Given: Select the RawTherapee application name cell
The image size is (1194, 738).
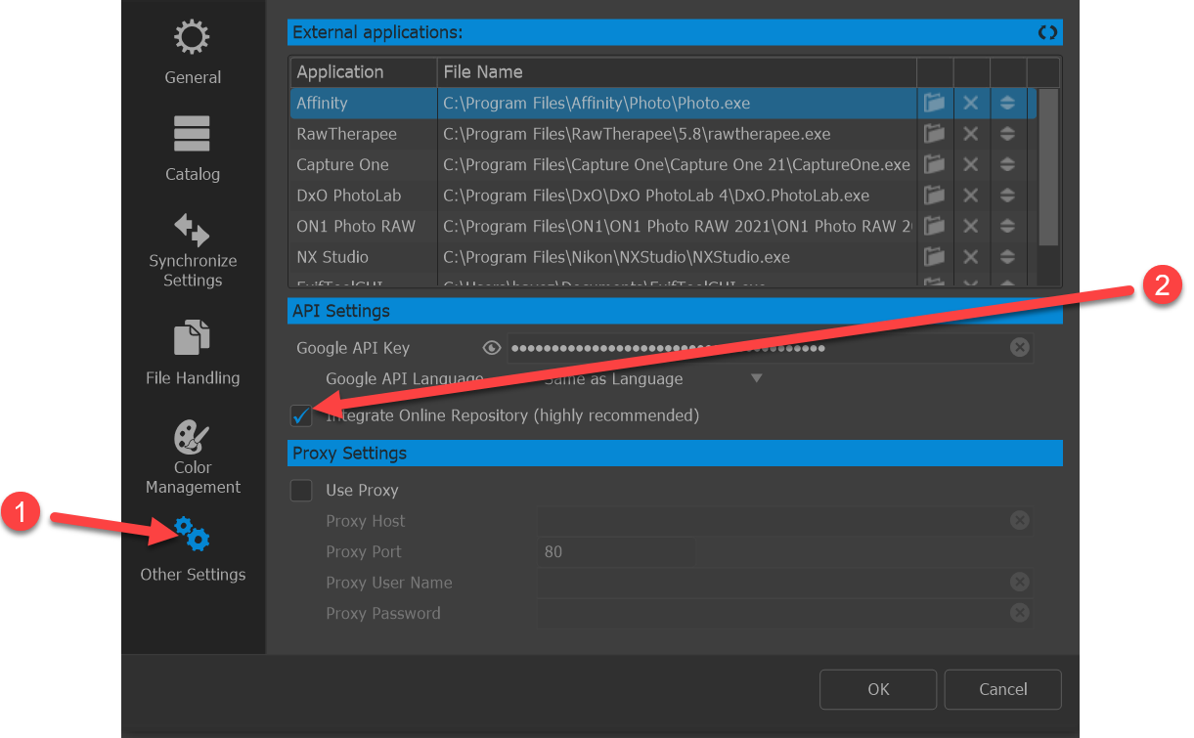Looking at the screenshot, I should pos(364,134).
